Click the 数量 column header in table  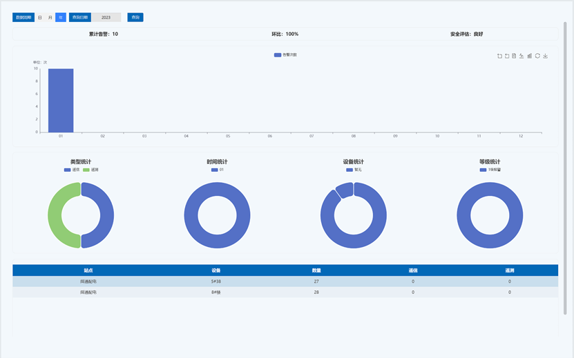tap(316, 270)
